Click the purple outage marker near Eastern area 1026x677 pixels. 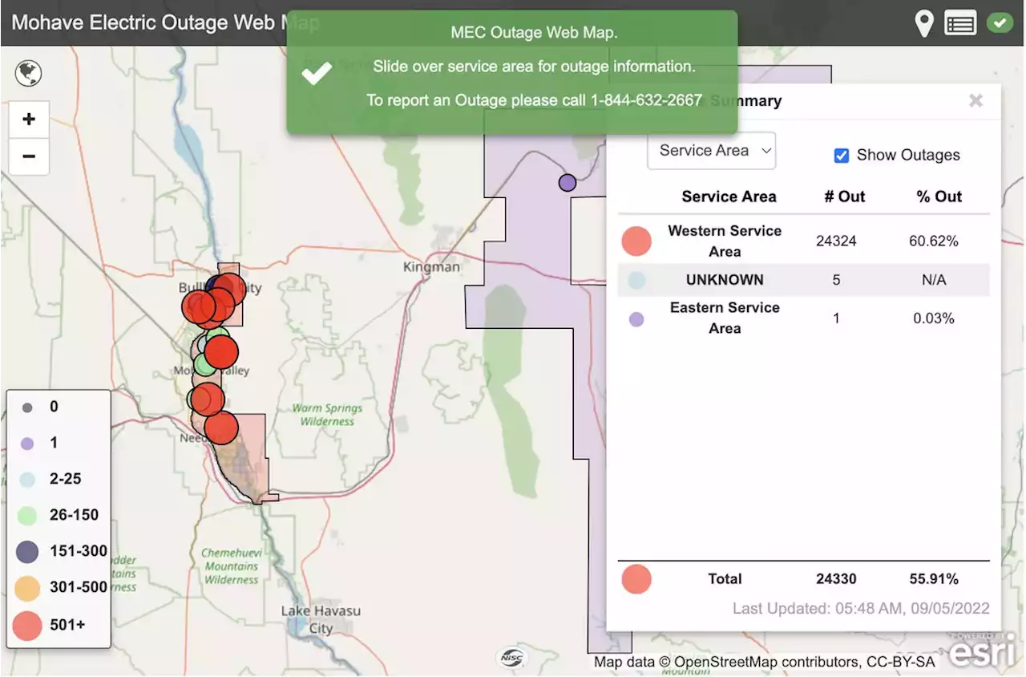(568, 182)
